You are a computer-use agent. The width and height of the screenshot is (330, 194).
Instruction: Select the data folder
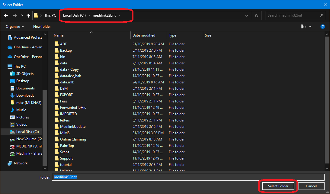tap(63, 63)
